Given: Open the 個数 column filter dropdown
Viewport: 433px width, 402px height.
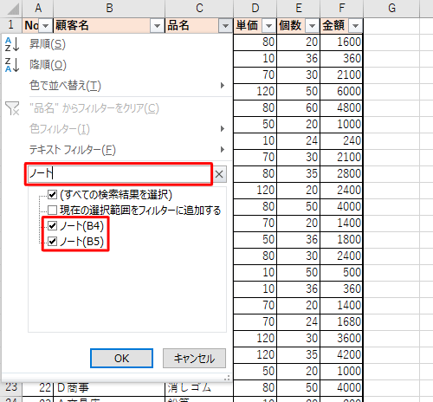Looking at the screenshot, I should click(312, 26).
